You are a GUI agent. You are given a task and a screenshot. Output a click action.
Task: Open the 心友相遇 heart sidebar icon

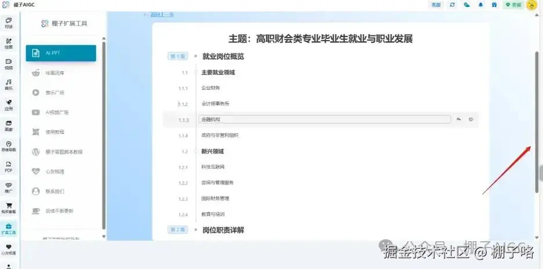tap(9, 249)
